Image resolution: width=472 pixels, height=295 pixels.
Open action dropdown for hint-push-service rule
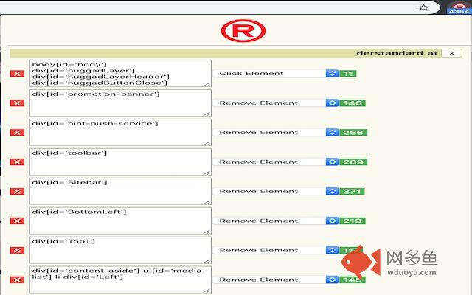point(276,133)
